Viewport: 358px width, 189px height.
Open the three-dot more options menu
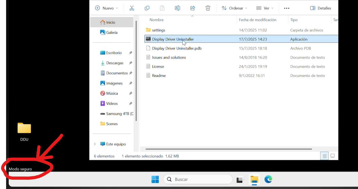tap(287, 8)
